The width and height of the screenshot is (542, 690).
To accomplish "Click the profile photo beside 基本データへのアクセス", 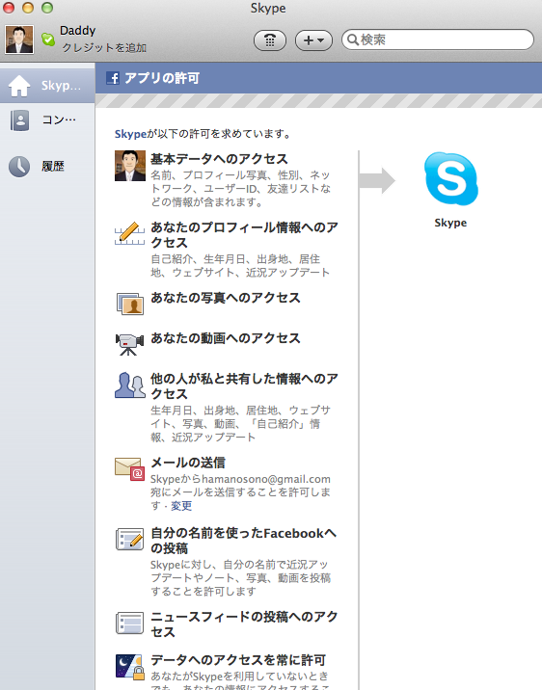I will point(130,166).
